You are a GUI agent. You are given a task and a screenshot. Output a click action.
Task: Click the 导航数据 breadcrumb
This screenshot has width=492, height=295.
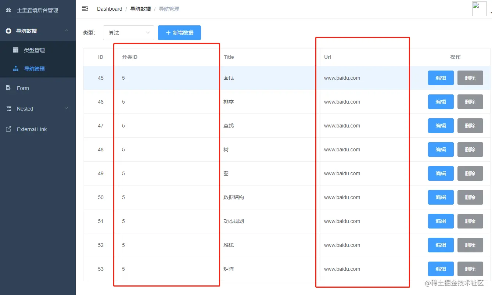pos(140,9)
